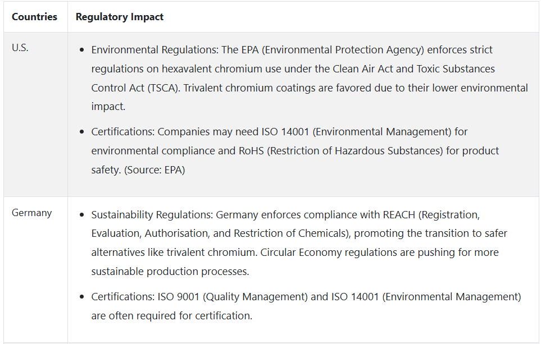
Task: Select the U.S. country cell
Action: point(20,48)
